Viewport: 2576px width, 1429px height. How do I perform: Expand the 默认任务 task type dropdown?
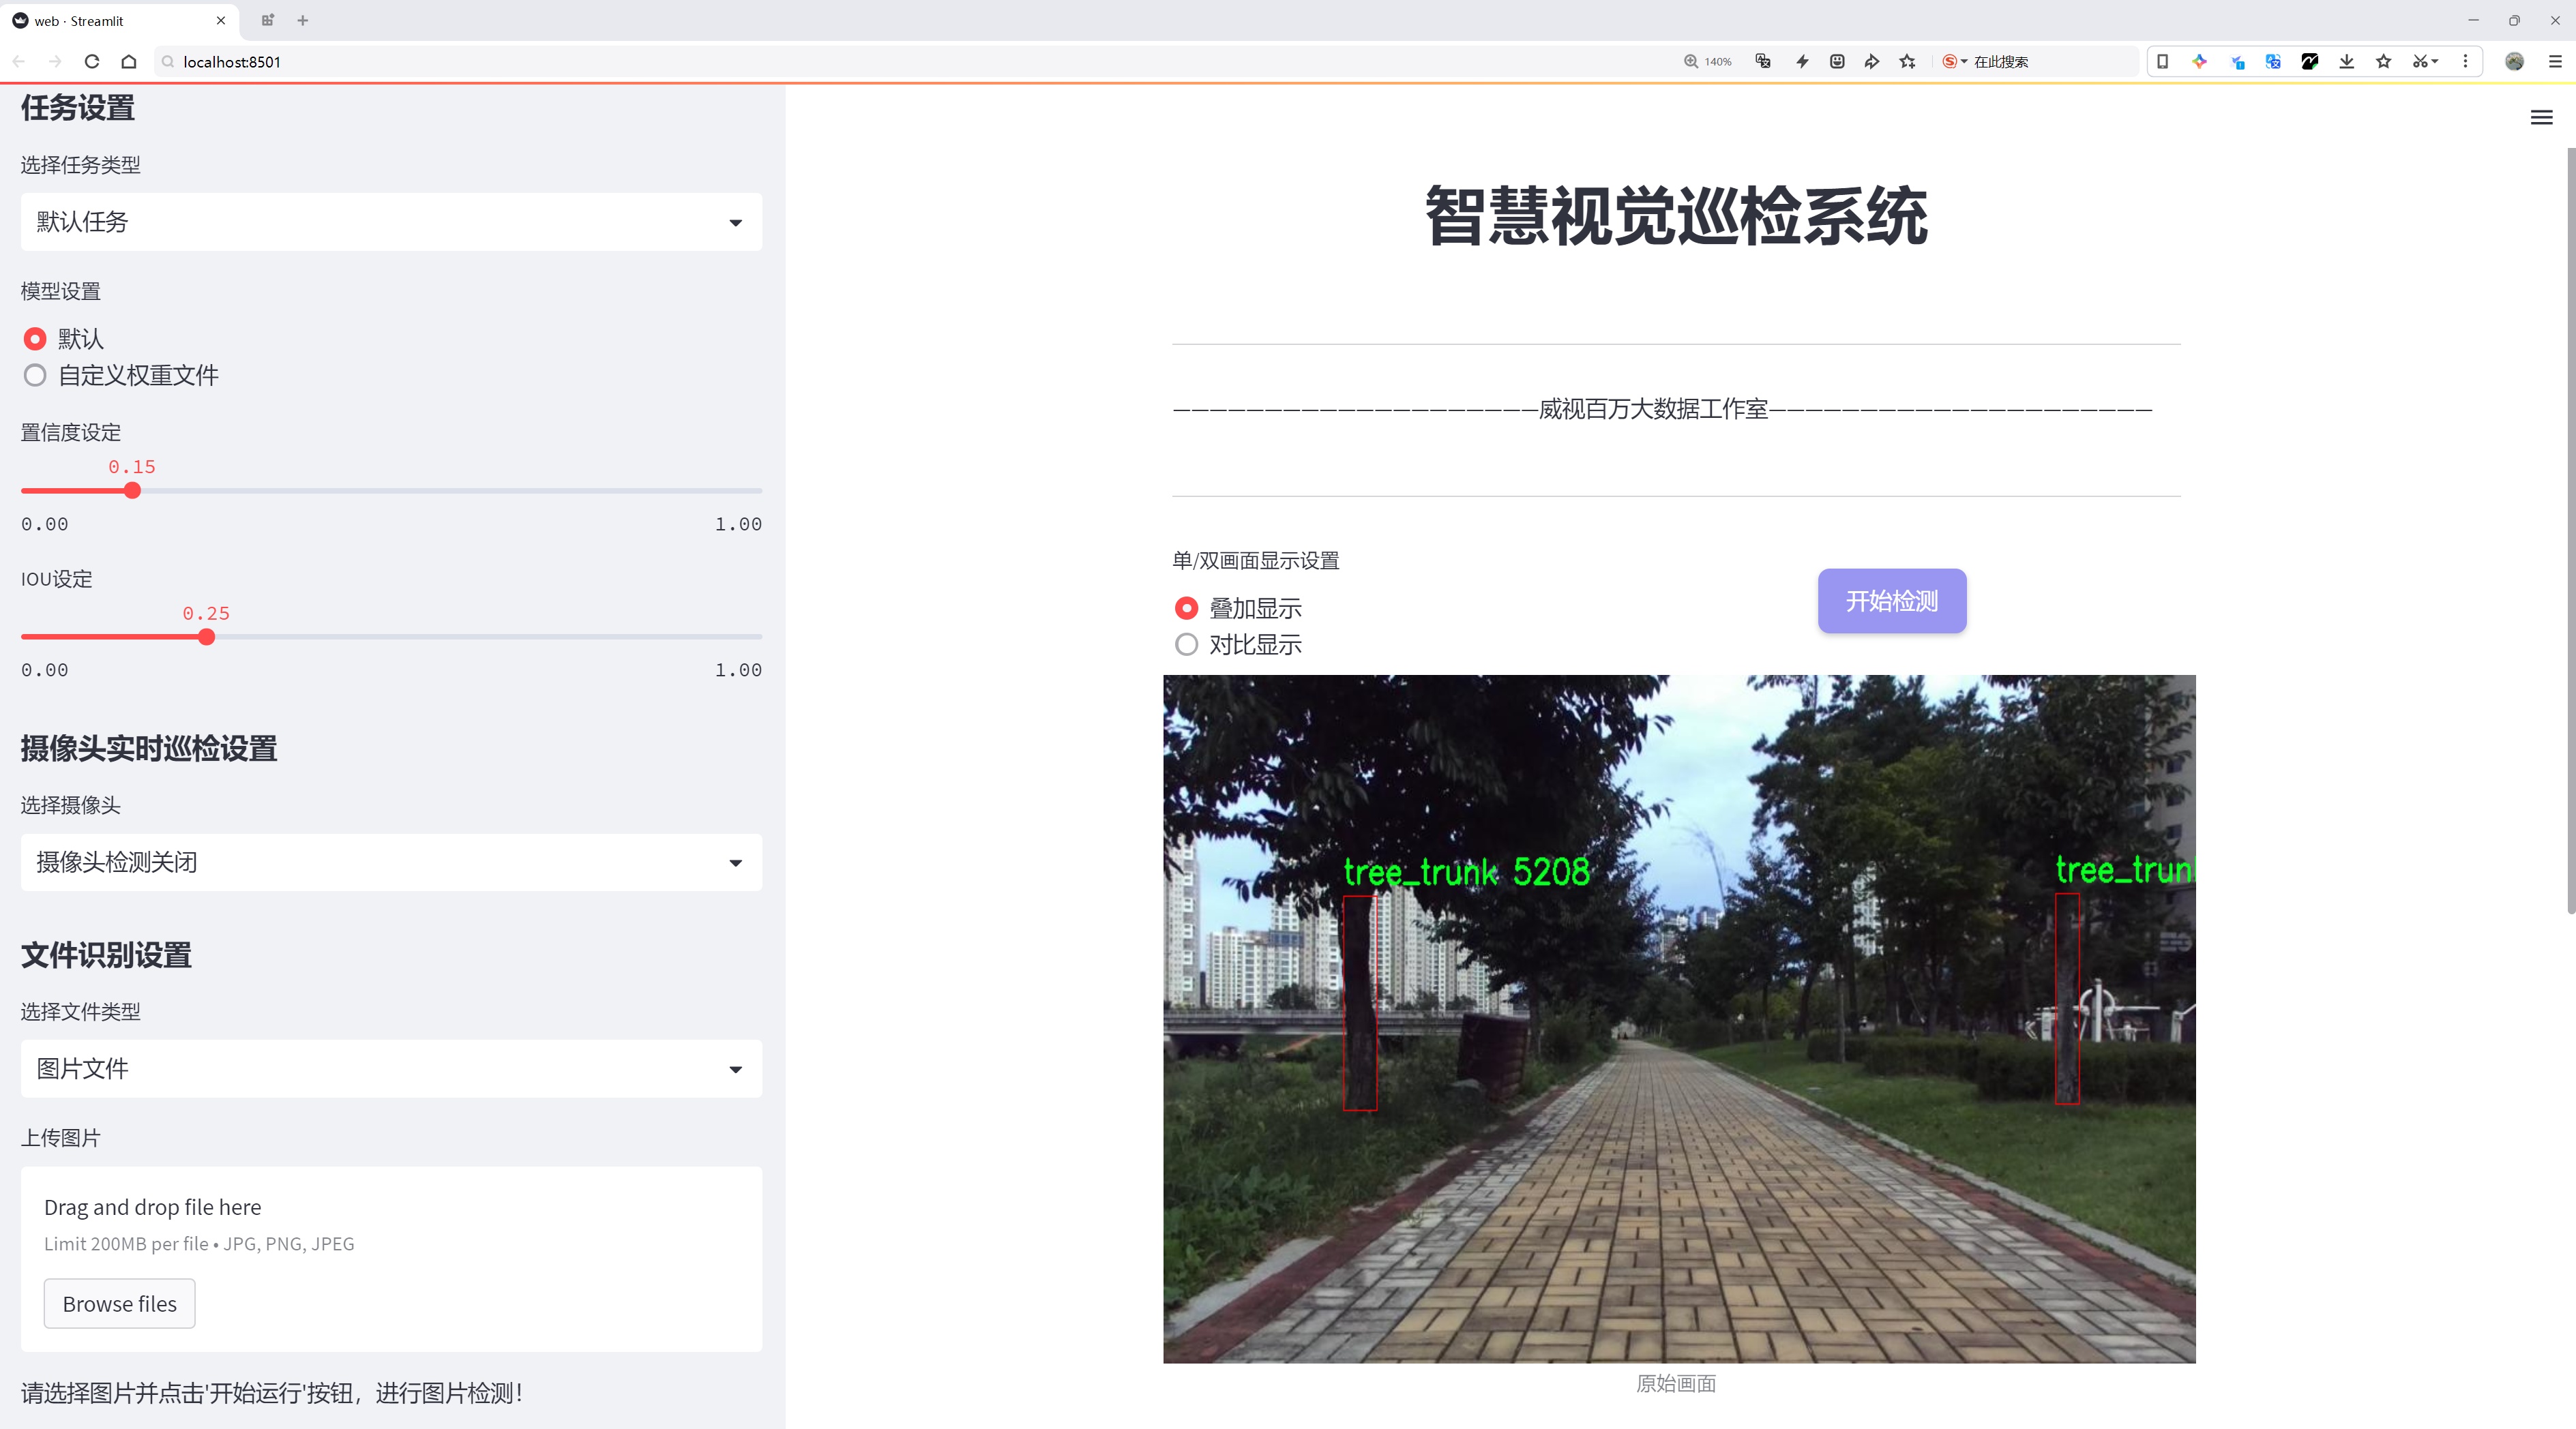pyautogui.click(x=391, y=222)
